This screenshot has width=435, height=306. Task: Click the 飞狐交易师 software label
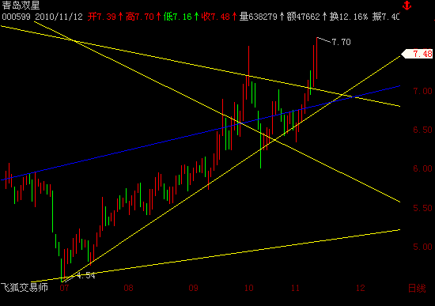25,287
